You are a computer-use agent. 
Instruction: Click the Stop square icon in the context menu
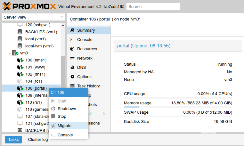(x=53, y=116)
